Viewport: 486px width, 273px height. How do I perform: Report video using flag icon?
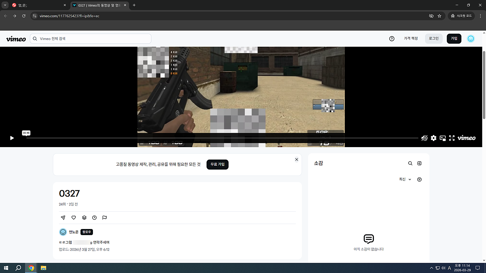pyautogui.click(x=104, y=217)
